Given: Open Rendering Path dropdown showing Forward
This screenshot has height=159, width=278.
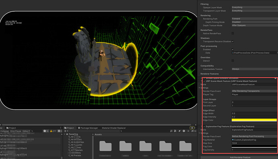Looking at the screenshot, I should click(x=255, y=19).
